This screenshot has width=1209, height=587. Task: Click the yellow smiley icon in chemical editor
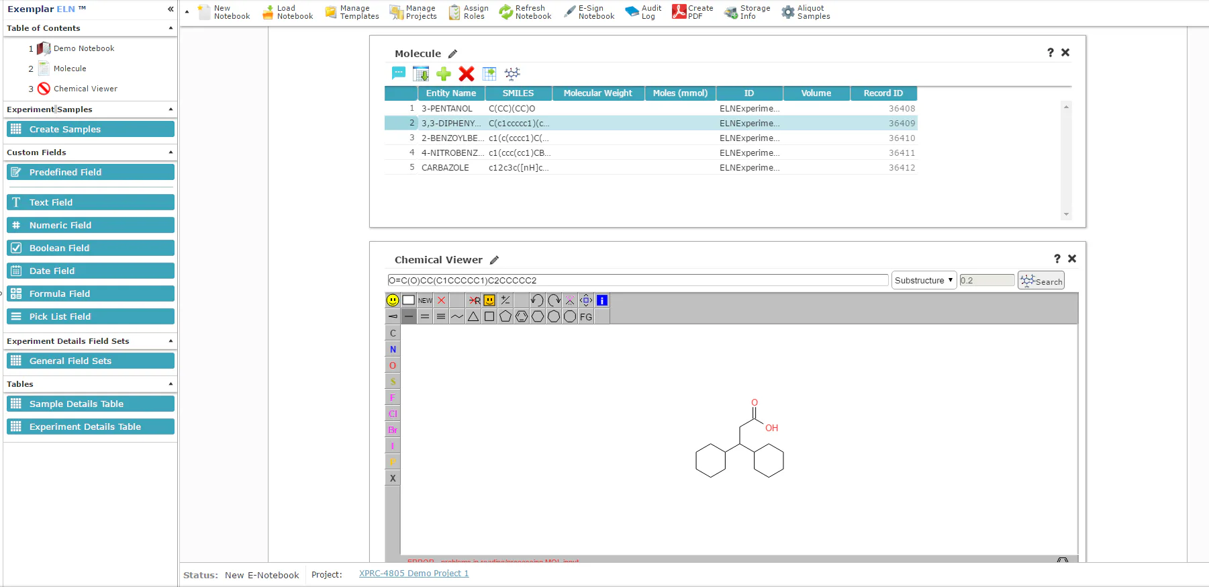point(393,300)
